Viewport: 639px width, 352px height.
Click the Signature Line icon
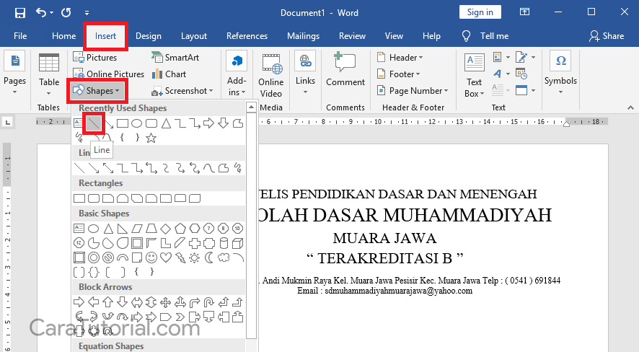point(521,57)
